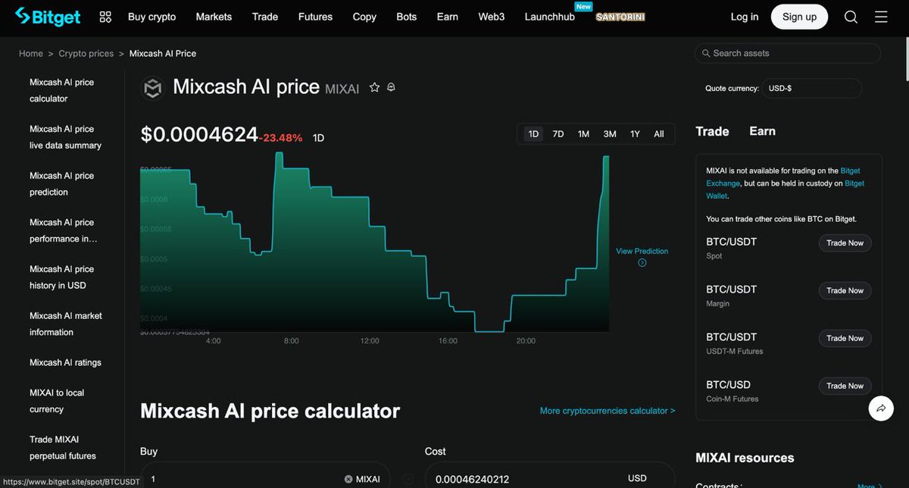Select the All chart range

pos(659,134)
